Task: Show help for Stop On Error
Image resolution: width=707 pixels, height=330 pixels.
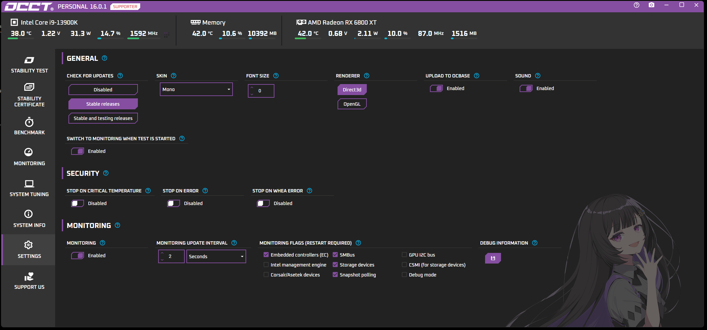Action: coord(205,191)
